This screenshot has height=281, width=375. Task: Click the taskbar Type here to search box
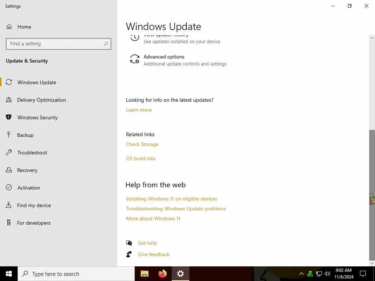(x=76, y=274)
